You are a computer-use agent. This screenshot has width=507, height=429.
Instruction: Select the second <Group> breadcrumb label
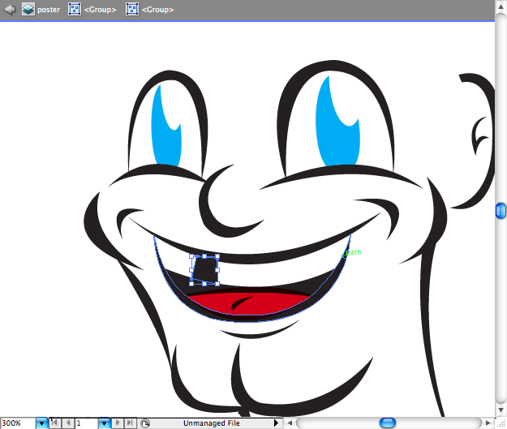[158, 10]
